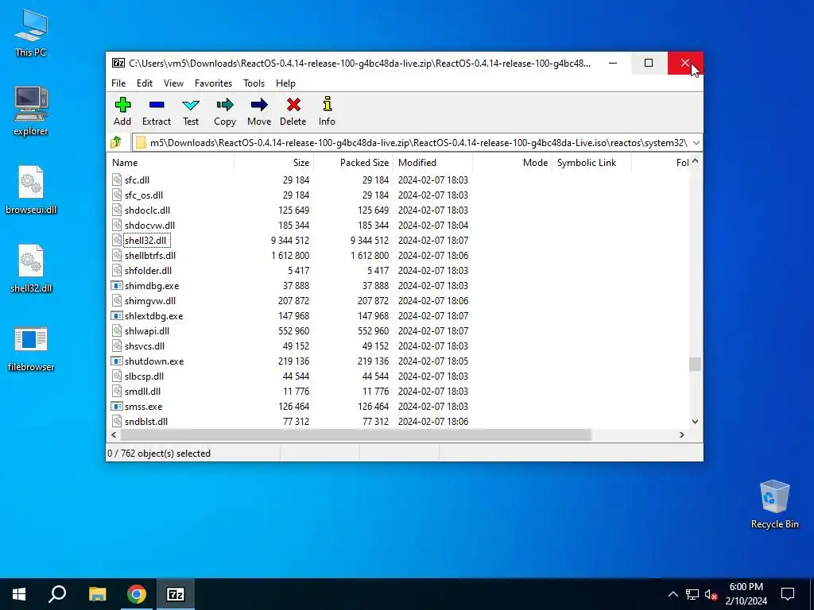This screenshot has height=610, width=814.
Task: Select the slbcsp.dll row
Action: click(397, 376)
